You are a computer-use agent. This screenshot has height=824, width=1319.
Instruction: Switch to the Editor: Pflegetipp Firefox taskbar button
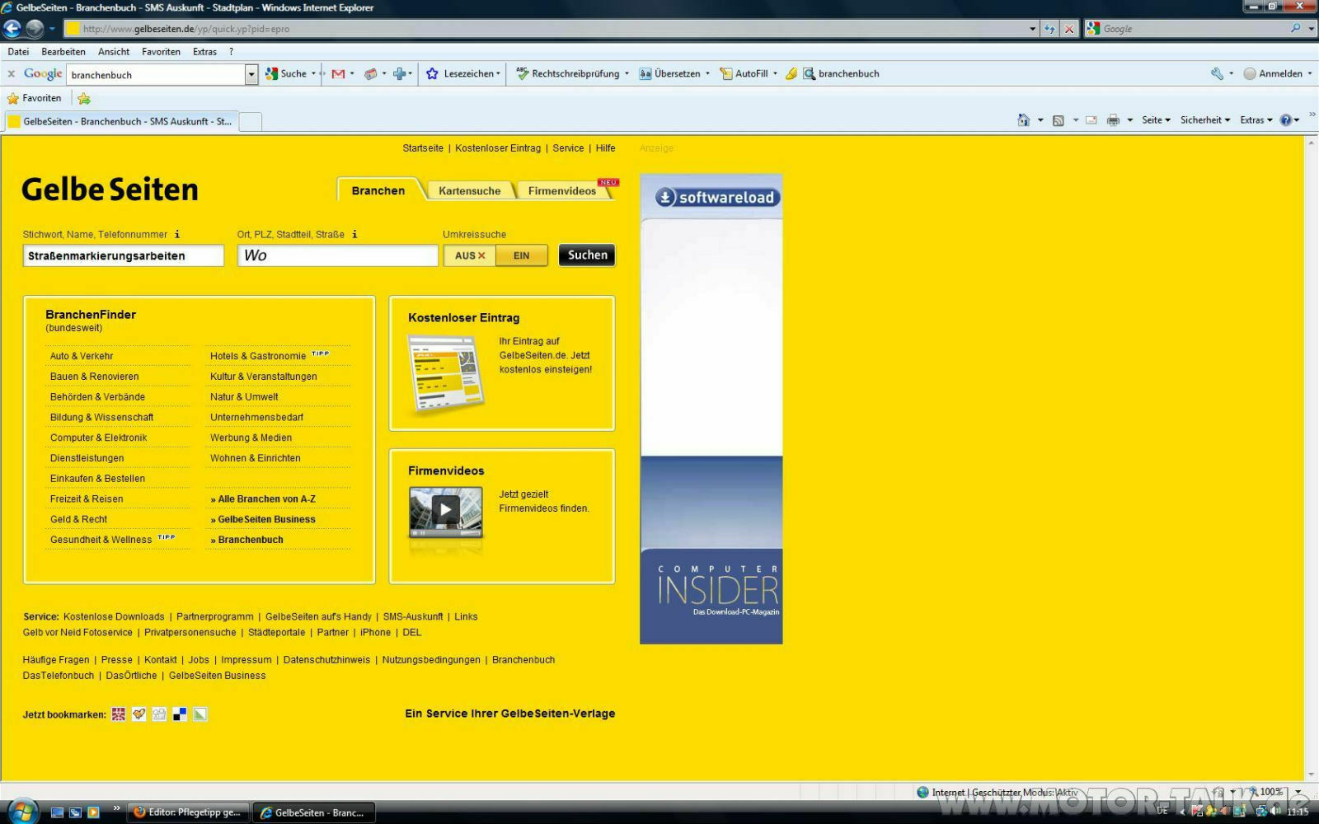pos(188,812)
